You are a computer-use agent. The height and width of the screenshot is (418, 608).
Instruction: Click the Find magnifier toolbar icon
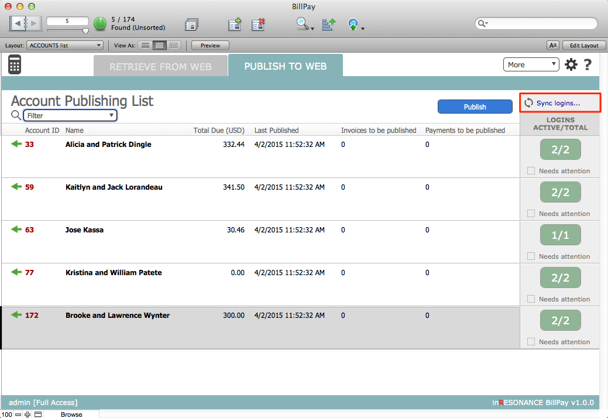coord(303,24)
